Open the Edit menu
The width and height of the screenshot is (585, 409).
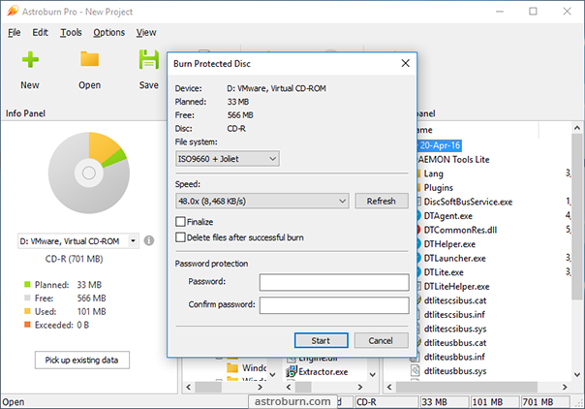click(x=40, y=32)
